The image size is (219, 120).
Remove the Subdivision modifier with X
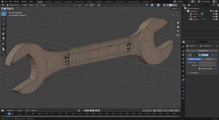tap(213, 55)
